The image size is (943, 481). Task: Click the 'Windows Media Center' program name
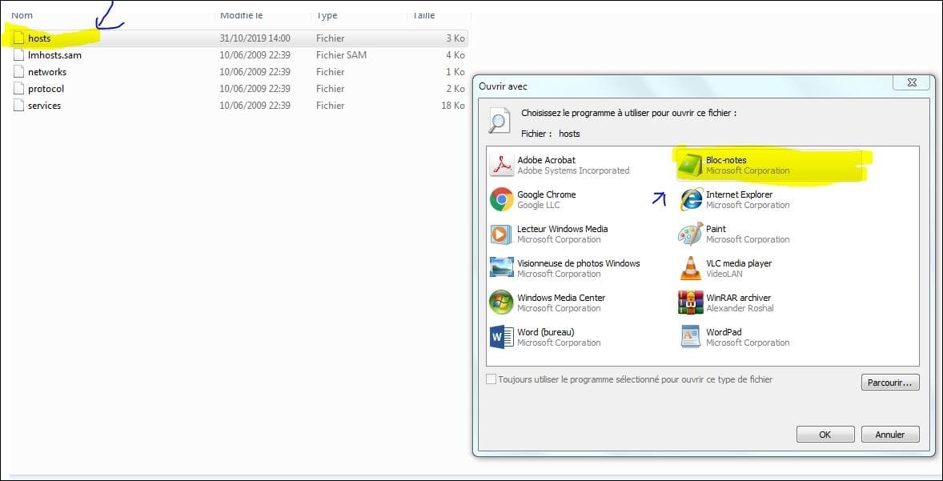pyautogui.click(x=561, y=298)
